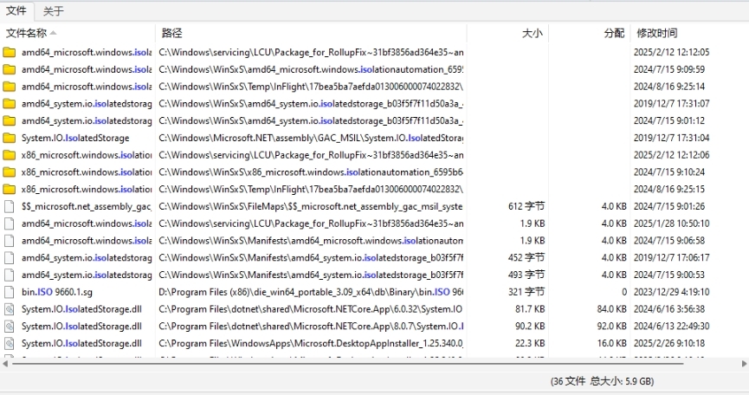Screen dimensions: 749x395
Task: Click file icon of the 493 字节 row
Action: click(x=9, y=275)
